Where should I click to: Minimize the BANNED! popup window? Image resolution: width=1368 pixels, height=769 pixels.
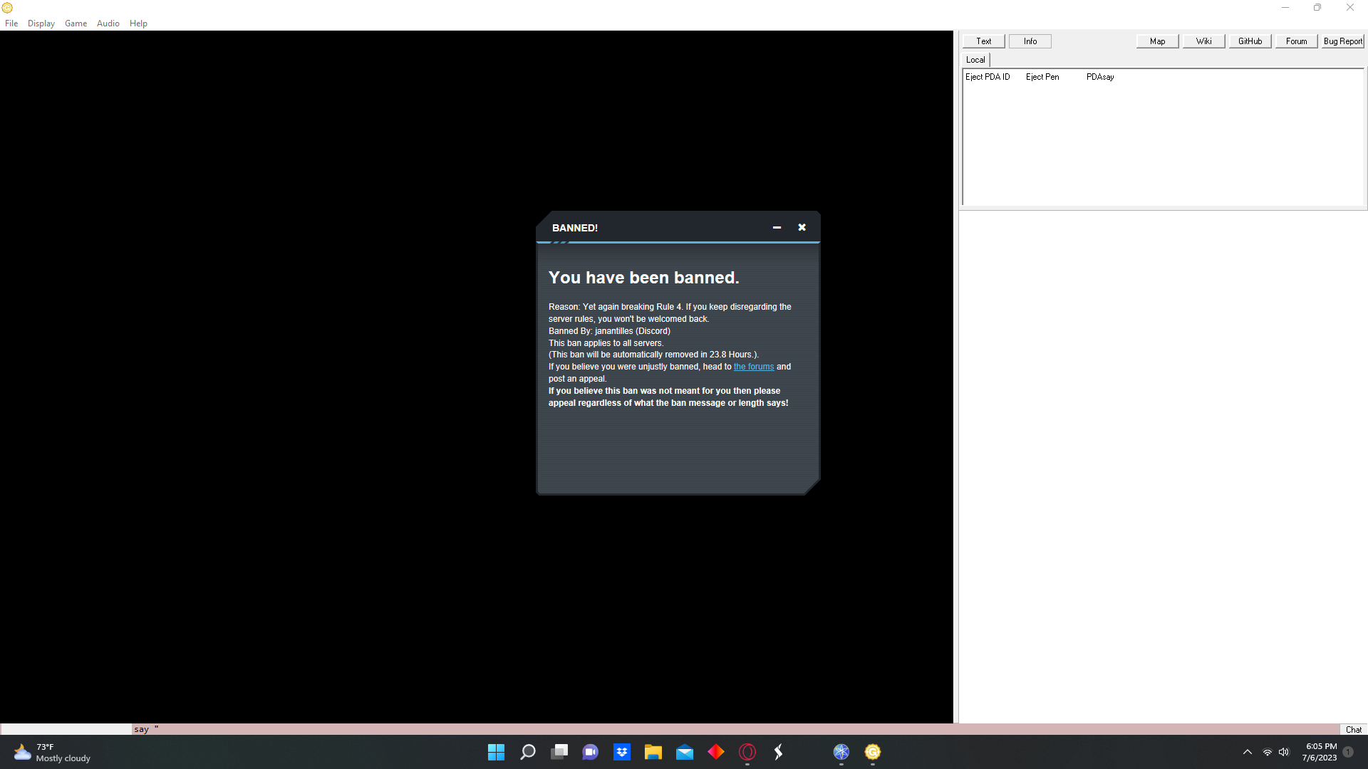777,228
